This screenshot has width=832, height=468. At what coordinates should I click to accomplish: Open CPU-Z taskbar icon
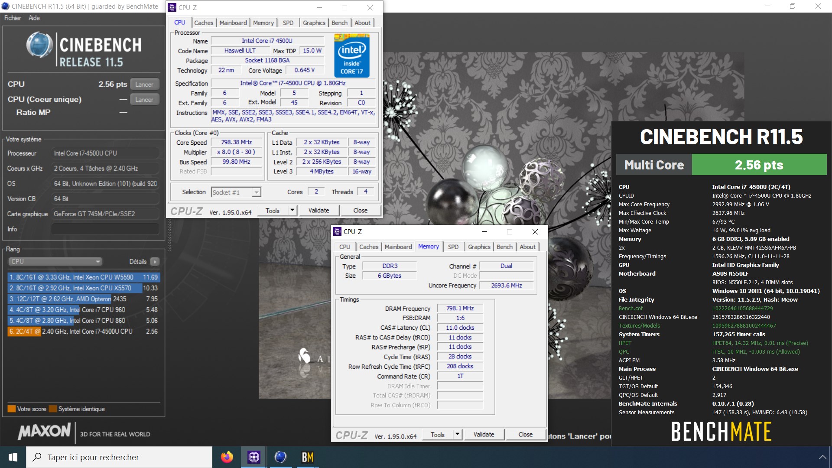[x=253, y=457]
